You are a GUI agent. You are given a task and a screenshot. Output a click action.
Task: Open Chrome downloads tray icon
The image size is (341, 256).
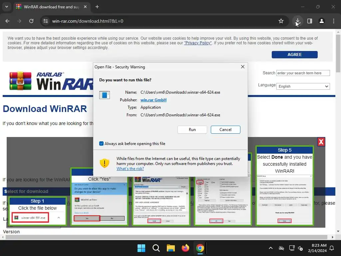coord(298,21)
